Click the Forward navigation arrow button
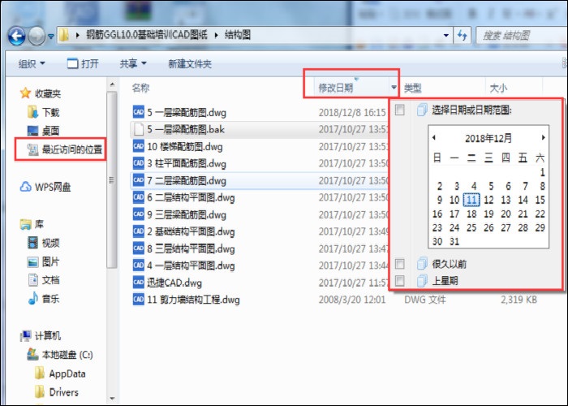The width and height of the screenshot is (568, 406). [x=37, y=36]
